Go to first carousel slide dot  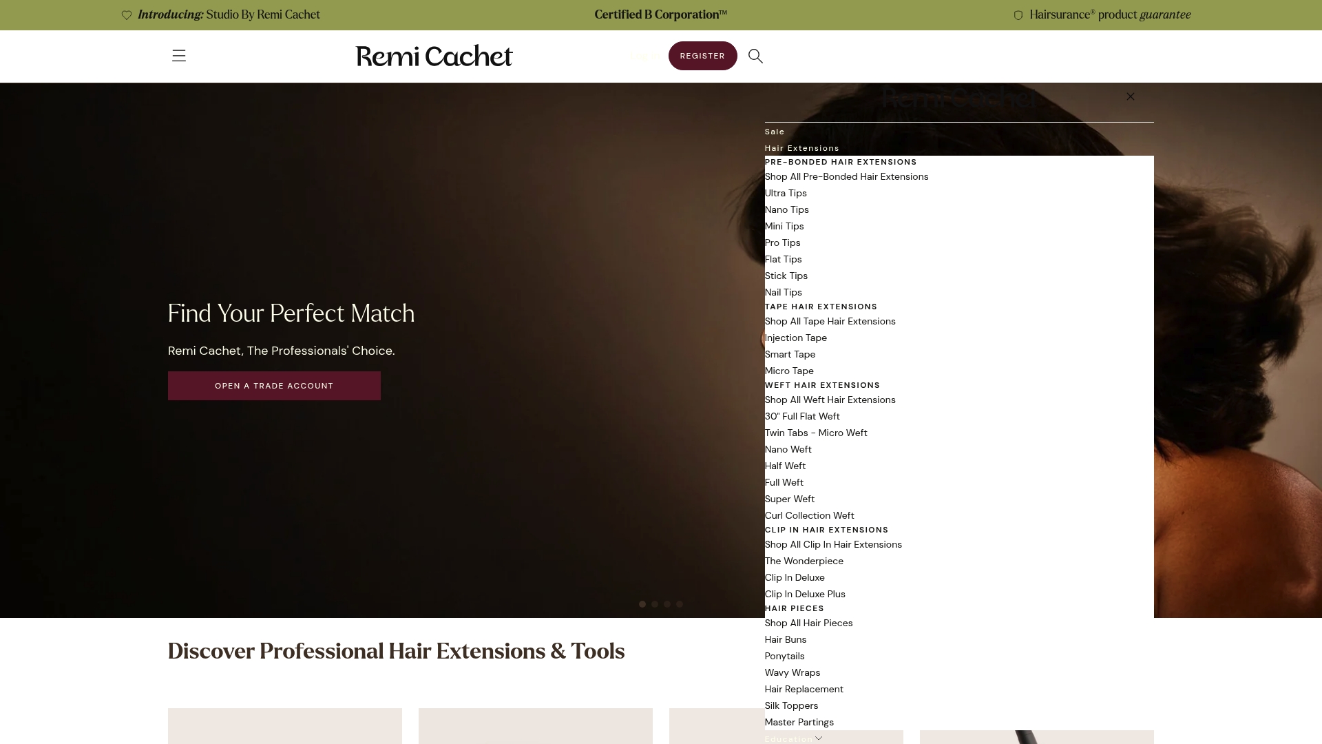pos(642,604)
